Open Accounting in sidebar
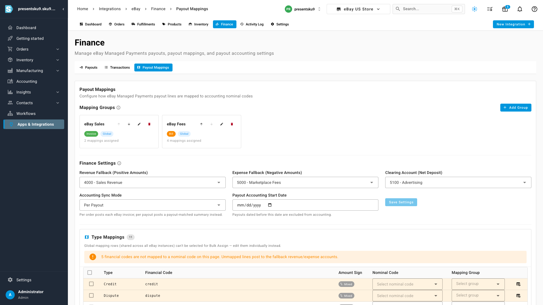Viewport: 543px width, 305px height. pyautogui.click(x=34, y=81)
